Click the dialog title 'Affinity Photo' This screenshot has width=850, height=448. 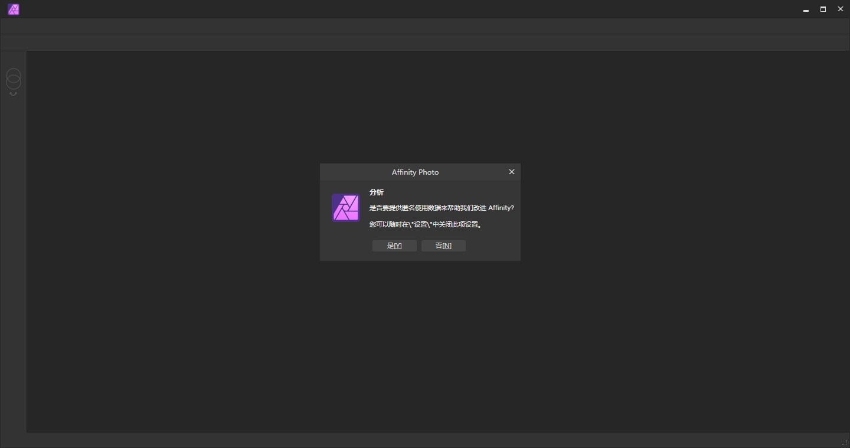pyautogui.click(x=416, y=172)
